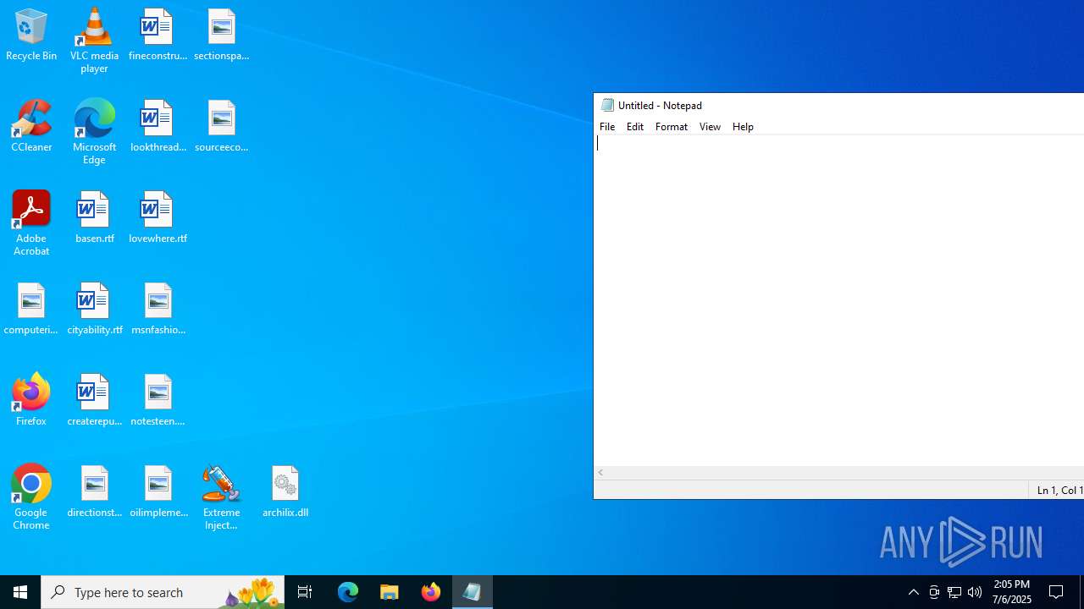Viewport: 1084px width, 609px height.
Task: Select the lookthread... document icon
Action: click(158, 127)
